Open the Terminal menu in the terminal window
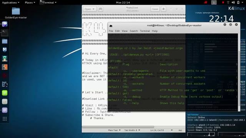Screen dimensions: 246x138 [x=145, y=31]
